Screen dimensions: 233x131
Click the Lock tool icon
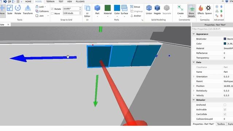pos(37,7)
